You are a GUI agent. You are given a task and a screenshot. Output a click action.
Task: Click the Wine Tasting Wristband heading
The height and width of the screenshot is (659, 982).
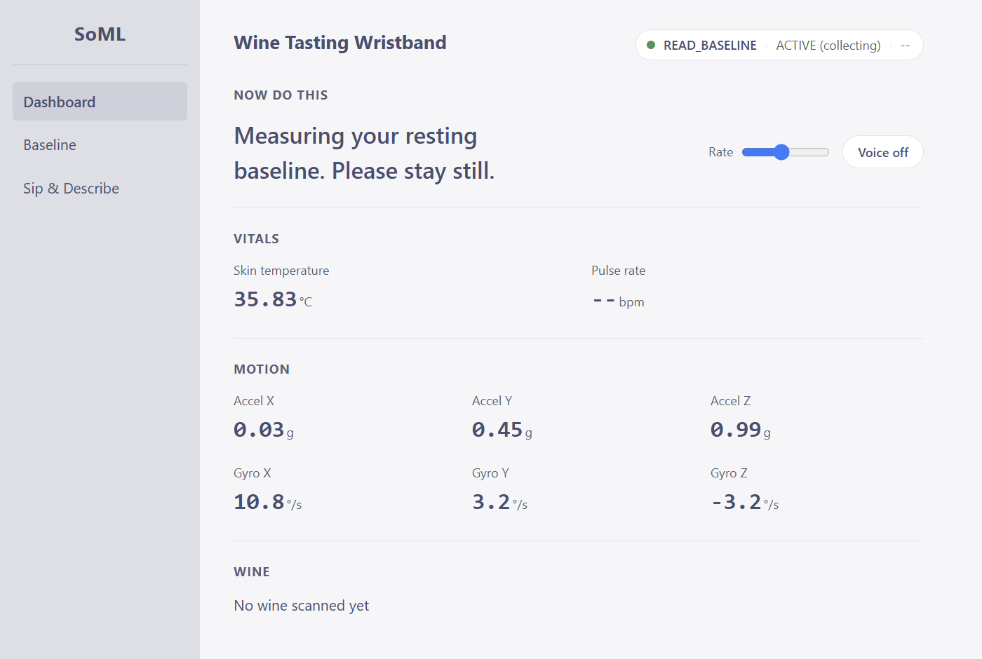pos(340,43)
